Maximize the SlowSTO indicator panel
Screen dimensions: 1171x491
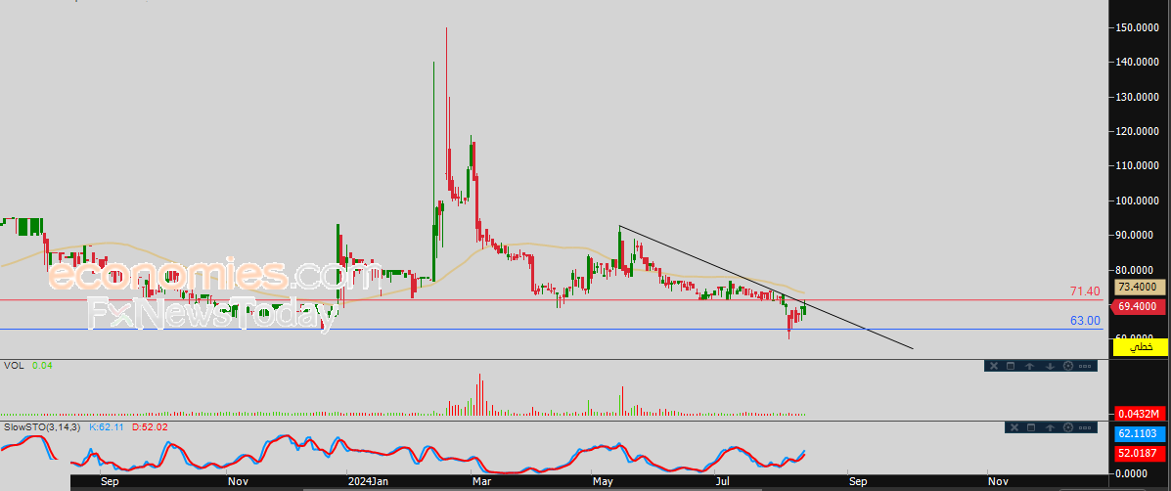point(1031,427)
